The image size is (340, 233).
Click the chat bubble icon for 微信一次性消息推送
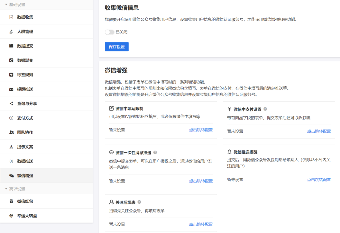pos(111,152)
